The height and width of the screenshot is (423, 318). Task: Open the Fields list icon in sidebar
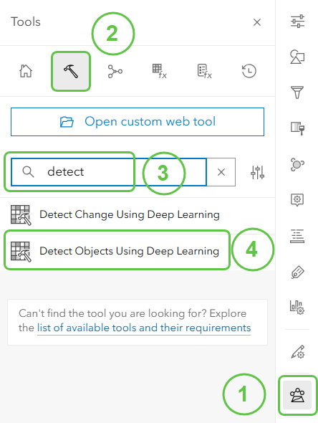[297, 236]
